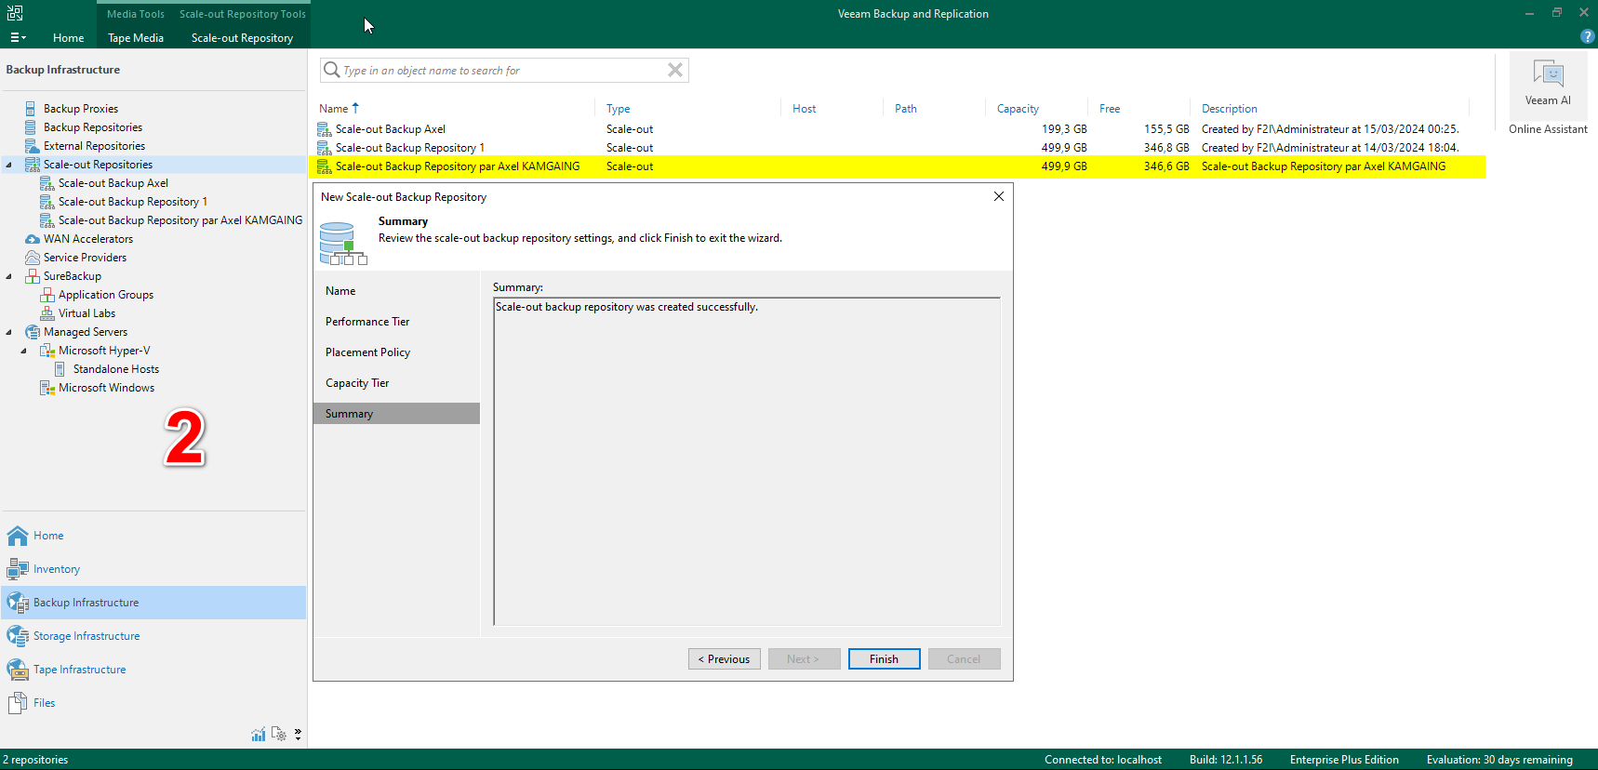Image resolution: width=1598 pixels, height=770 pixels.
Task: Close the New Scale-out Backup Repository dialog
Action: pos(998,196)
